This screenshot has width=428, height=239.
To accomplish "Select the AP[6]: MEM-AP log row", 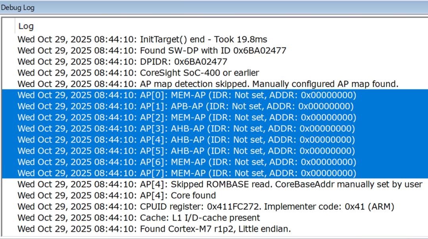I will click(x=187, y=162).
